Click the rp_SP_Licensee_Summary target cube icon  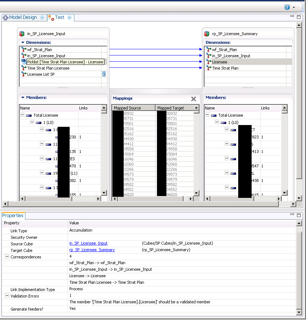(207, 34)
